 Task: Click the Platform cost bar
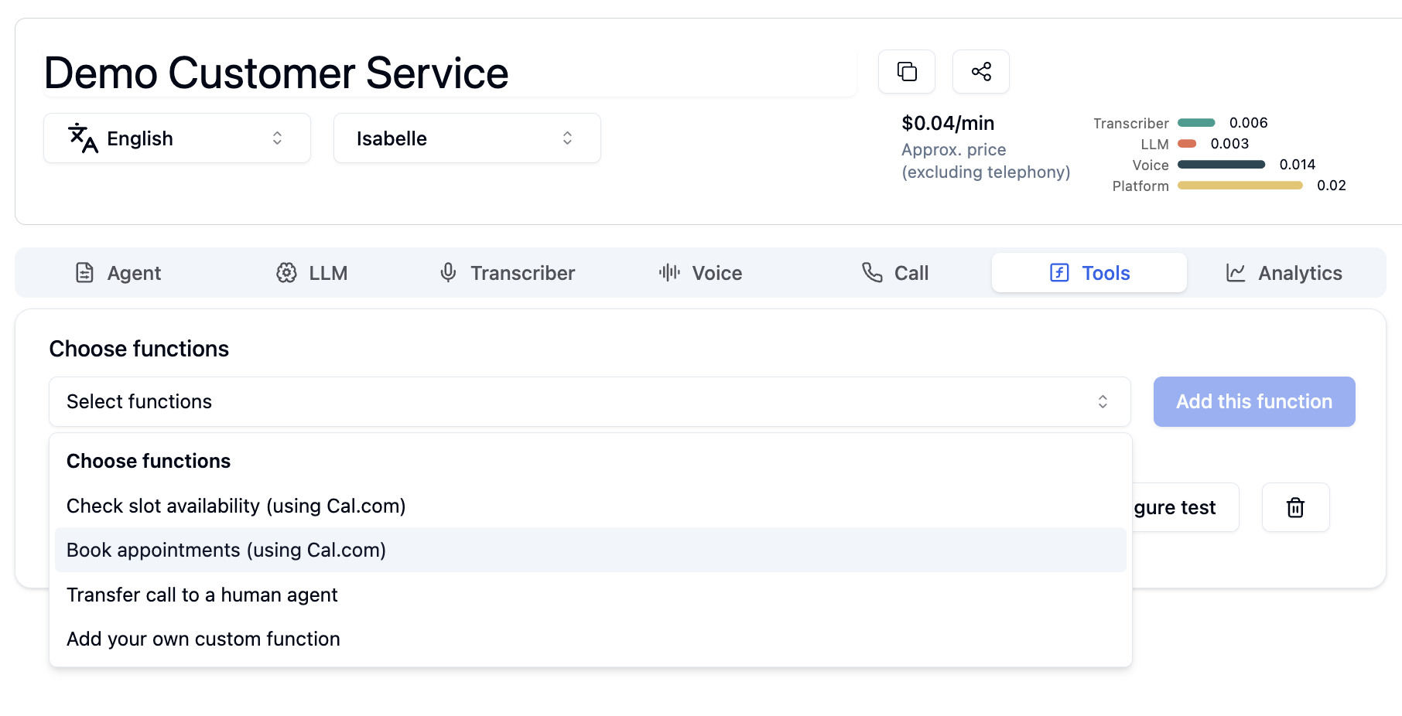point(1240,186)
